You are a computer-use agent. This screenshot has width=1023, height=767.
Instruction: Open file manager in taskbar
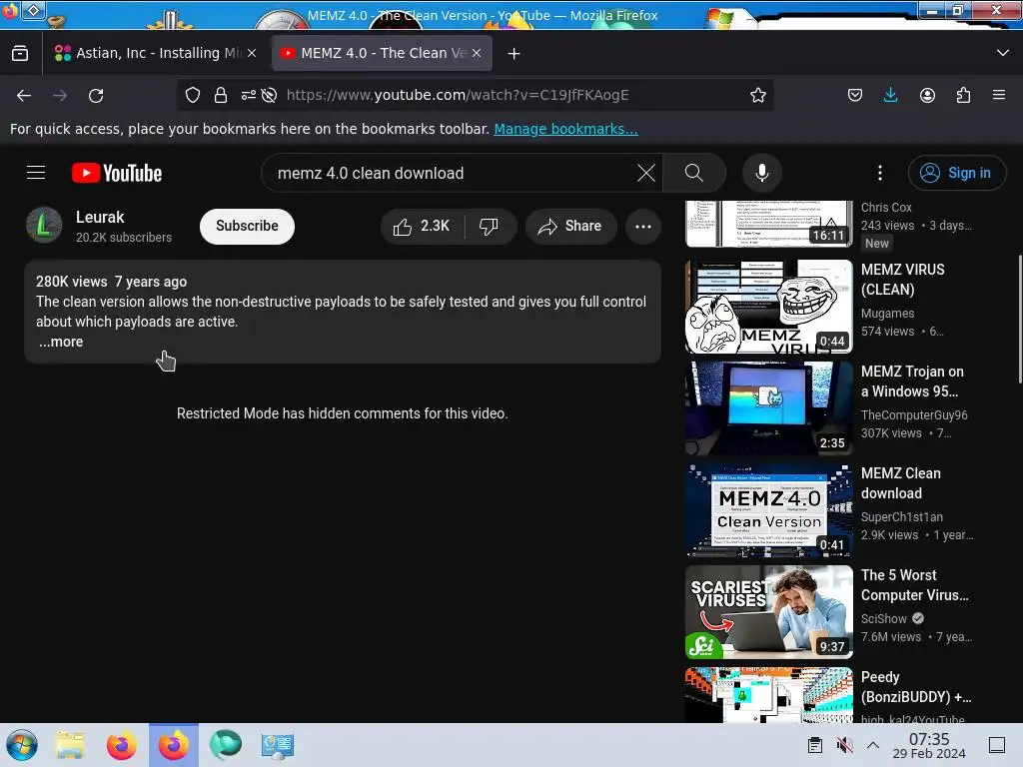click(x=70, y=745)
